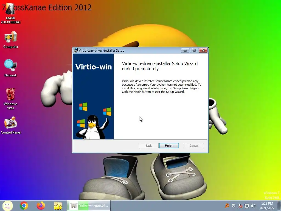
Task: Click the magnifier icon in system tray
Action: 227,206
